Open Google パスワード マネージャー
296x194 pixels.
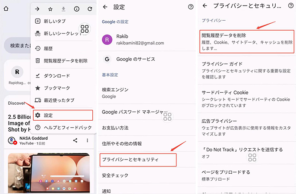click(147, 112)
